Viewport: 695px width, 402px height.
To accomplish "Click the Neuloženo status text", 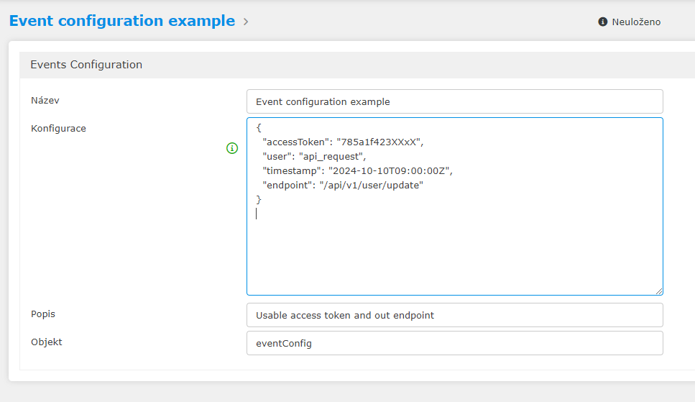I will click(635, 22).
